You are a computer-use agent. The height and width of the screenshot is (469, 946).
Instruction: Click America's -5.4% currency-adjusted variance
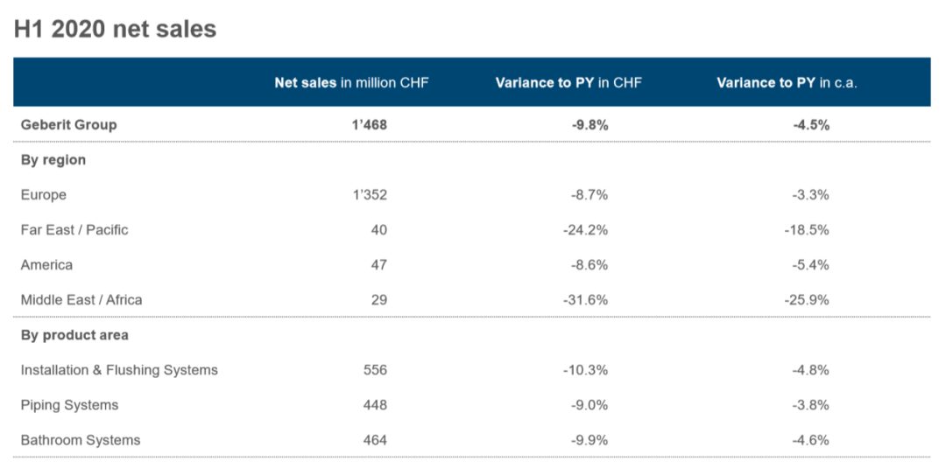[x=810, y=265]
